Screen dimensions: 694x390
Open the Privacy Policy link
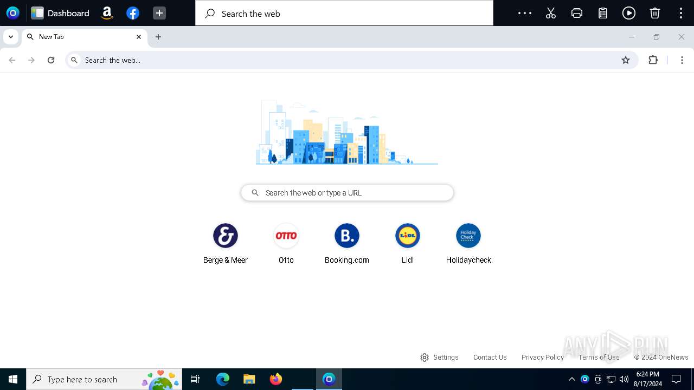(x=543, y=357)
